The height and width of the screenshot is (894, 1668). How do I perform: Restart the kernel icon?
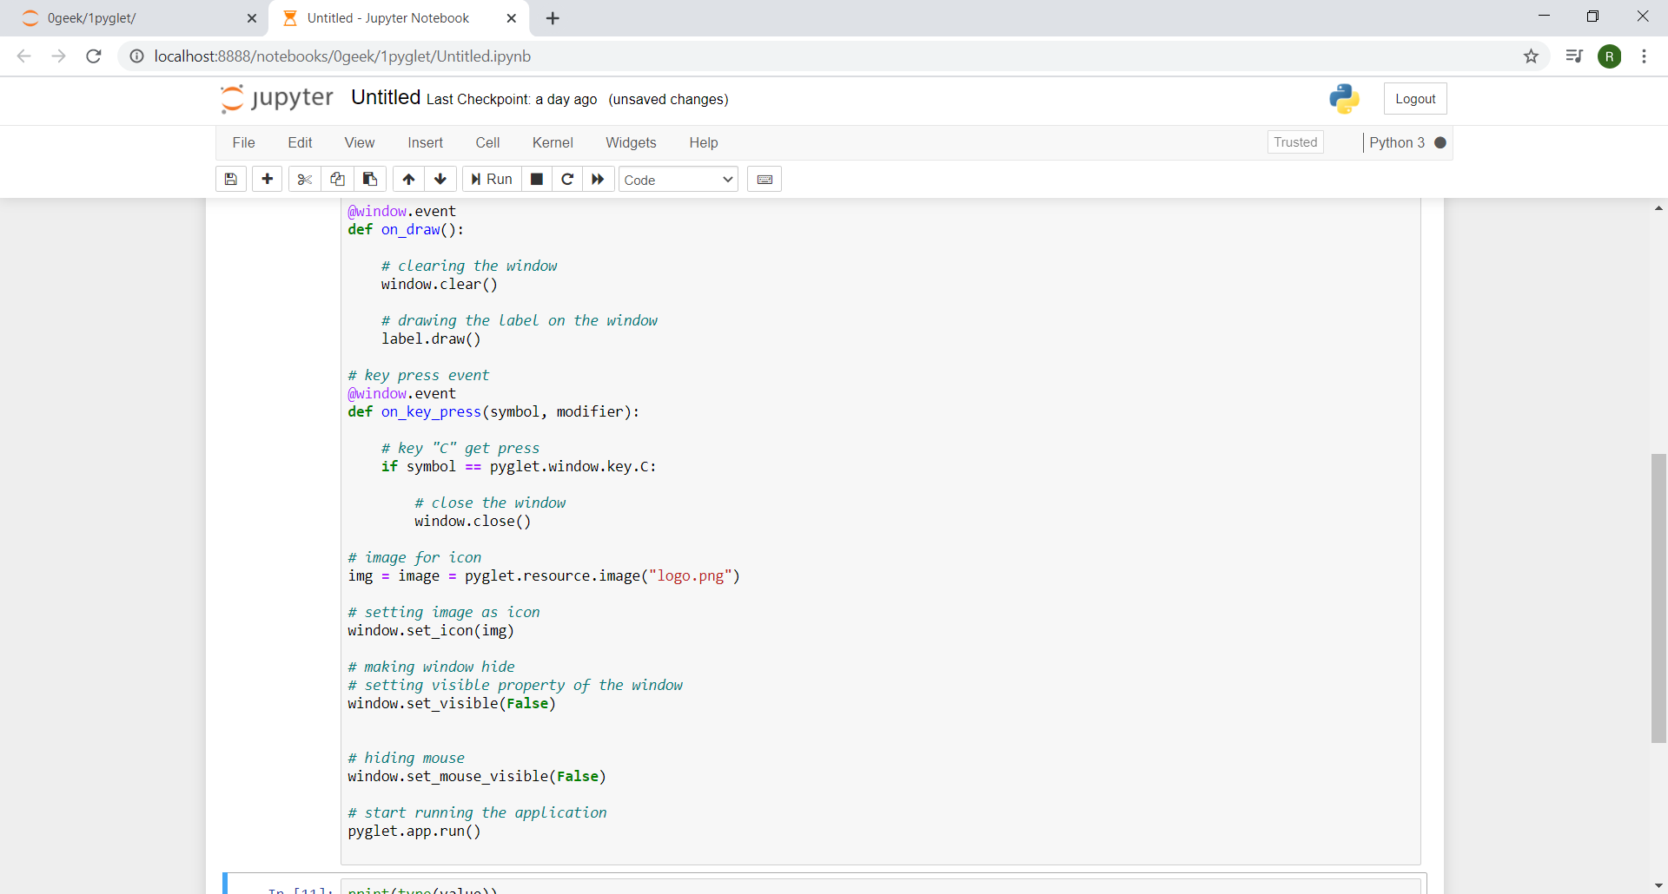[x=567, y=180]
